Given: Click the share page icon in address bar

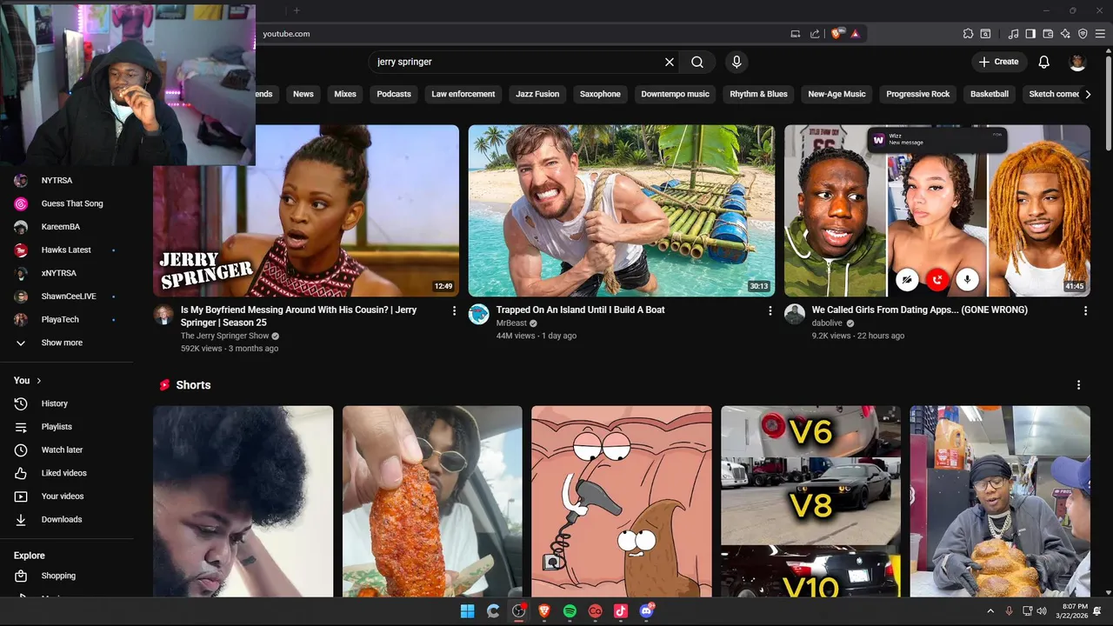Looking at the screenshot, I should click(815, 34).
